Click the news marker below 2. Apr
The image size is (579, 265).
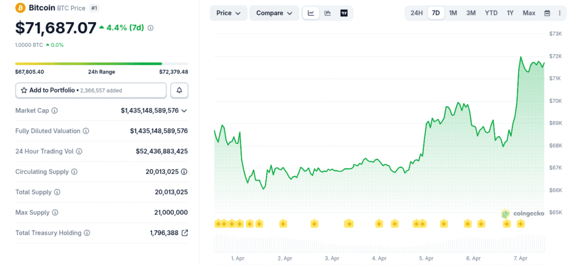283,224
